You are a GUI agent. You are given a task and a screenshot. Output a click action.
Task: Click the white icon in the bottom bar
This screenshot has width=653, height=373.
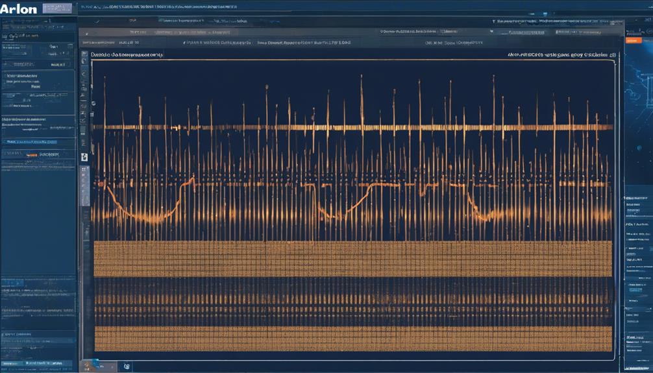pyautogui.click(x=127, y=367)
